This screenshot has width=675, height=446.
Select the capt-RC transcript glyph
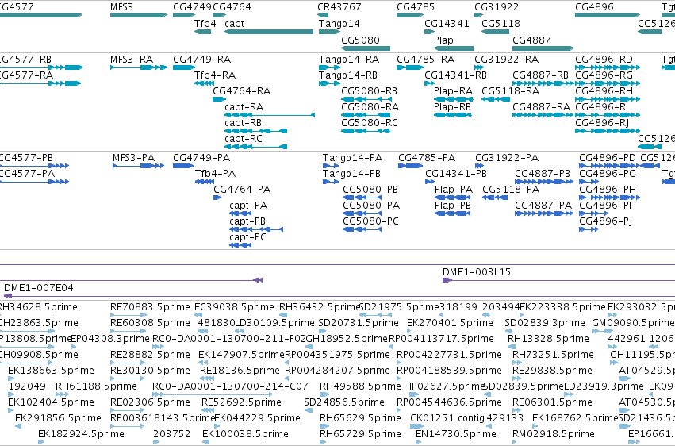(256, 147)
